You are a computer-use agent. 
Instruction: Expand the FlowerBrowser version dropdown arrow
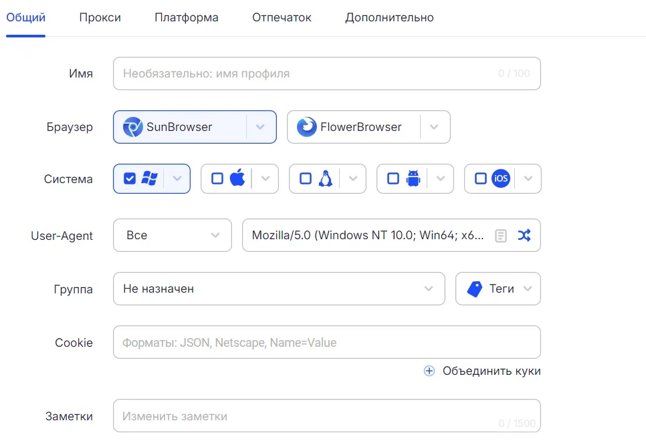click(434, 127)
